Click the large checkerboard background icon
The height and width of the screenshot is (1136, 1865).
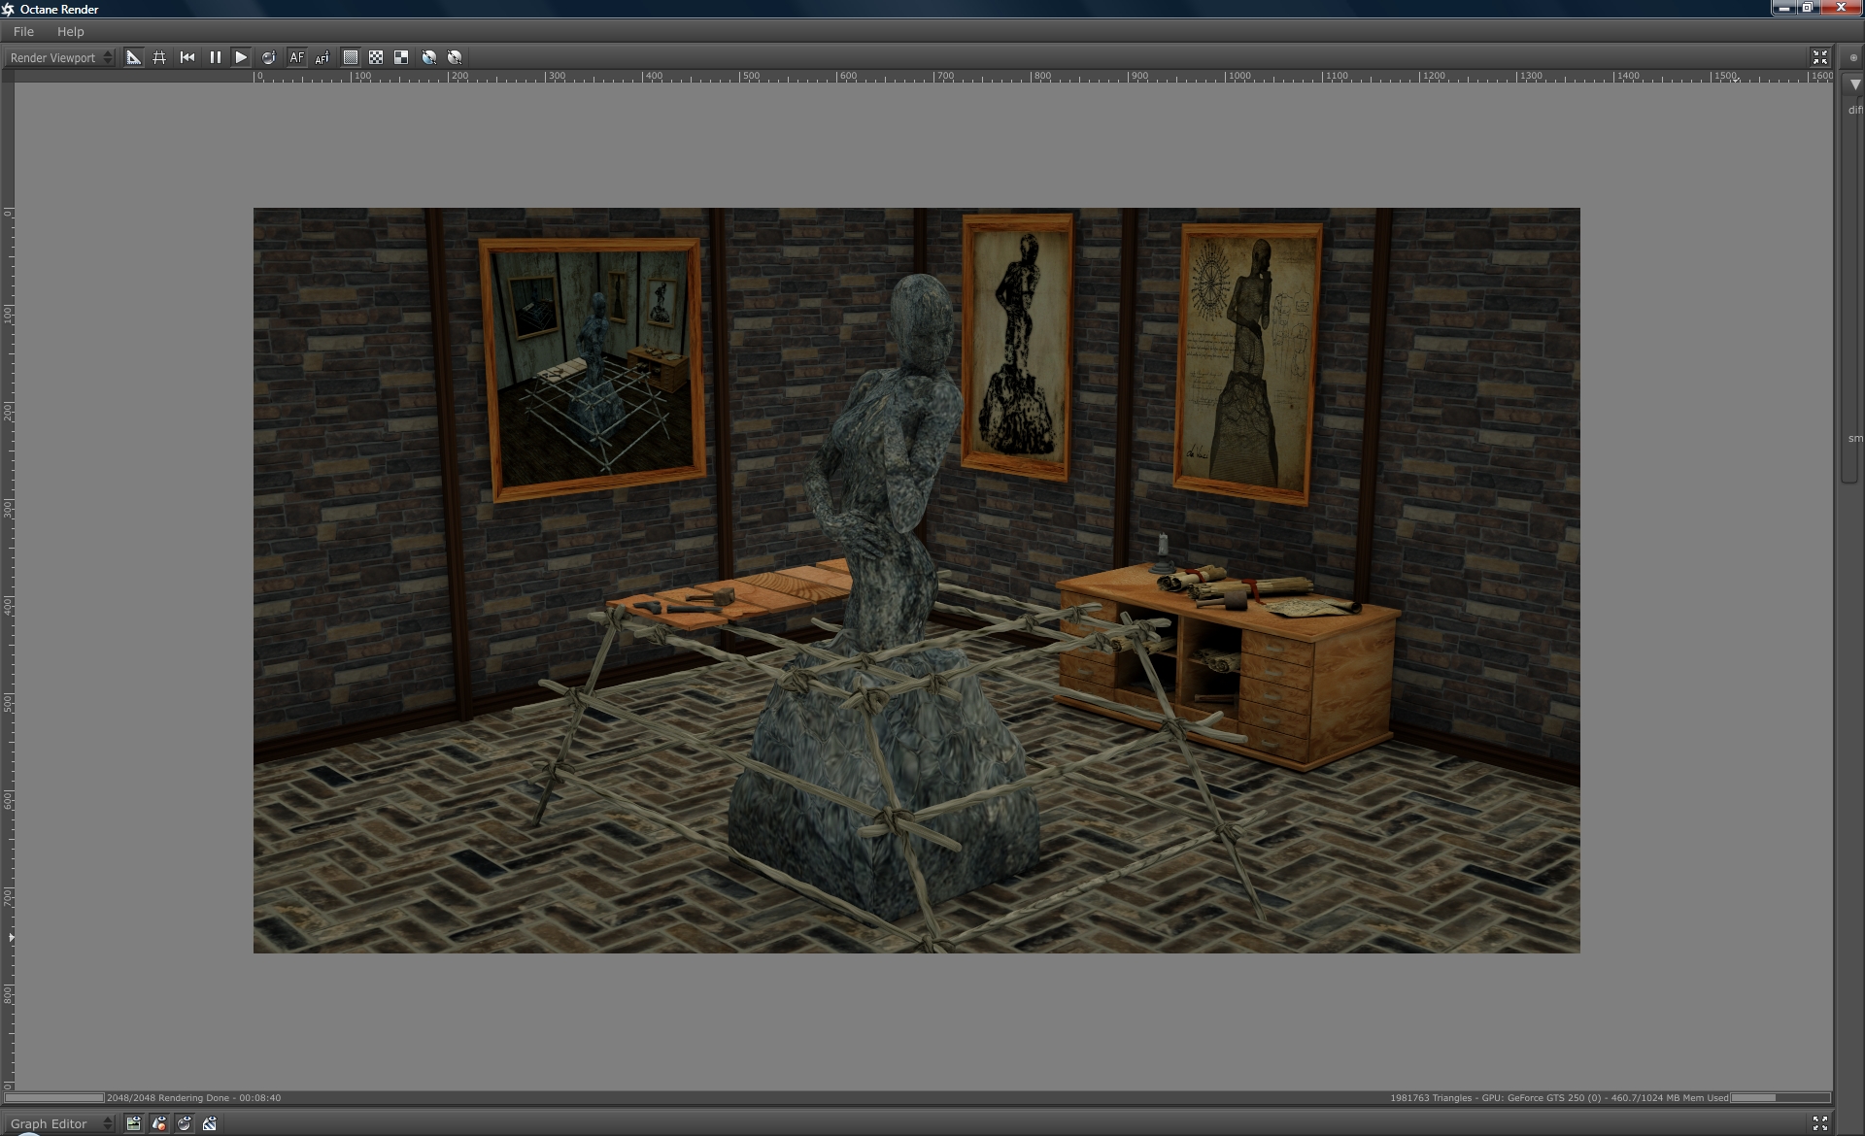coord(401,57)
